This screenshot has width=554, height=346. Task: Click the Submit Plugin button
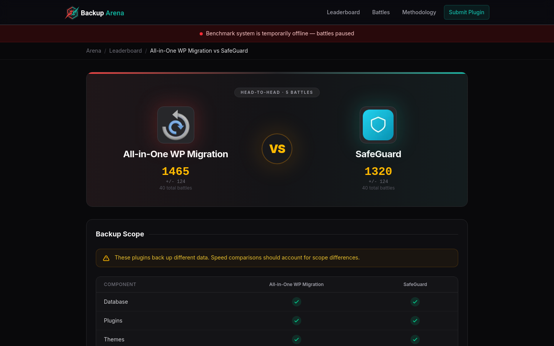pyautogui.click(x=466, y=12)
